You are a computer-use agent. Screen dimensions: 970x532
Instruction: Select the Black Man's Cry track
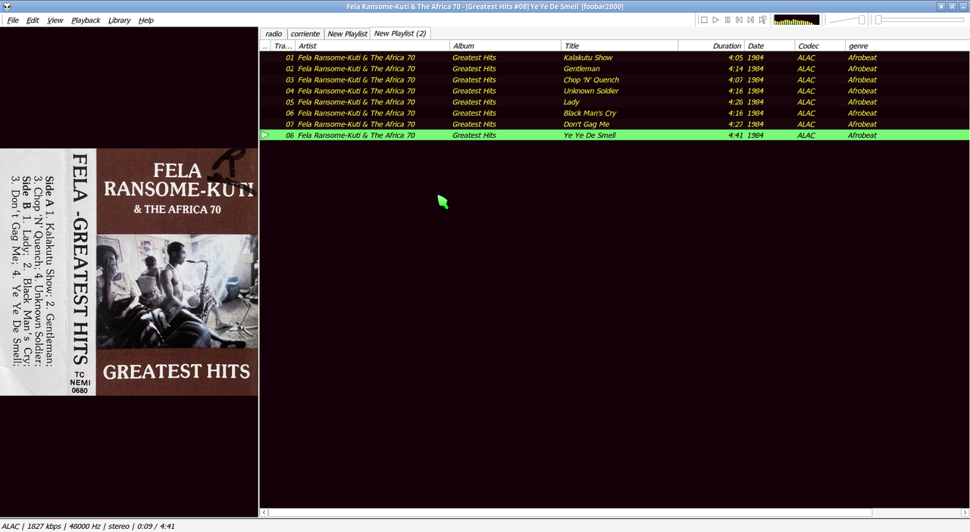(615, 113)
